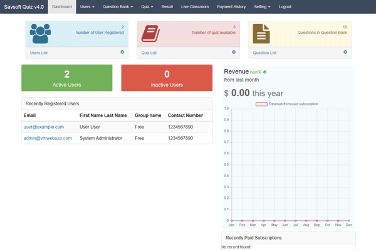
Task: Click the green Active Users tile
Action: point(66,78)
